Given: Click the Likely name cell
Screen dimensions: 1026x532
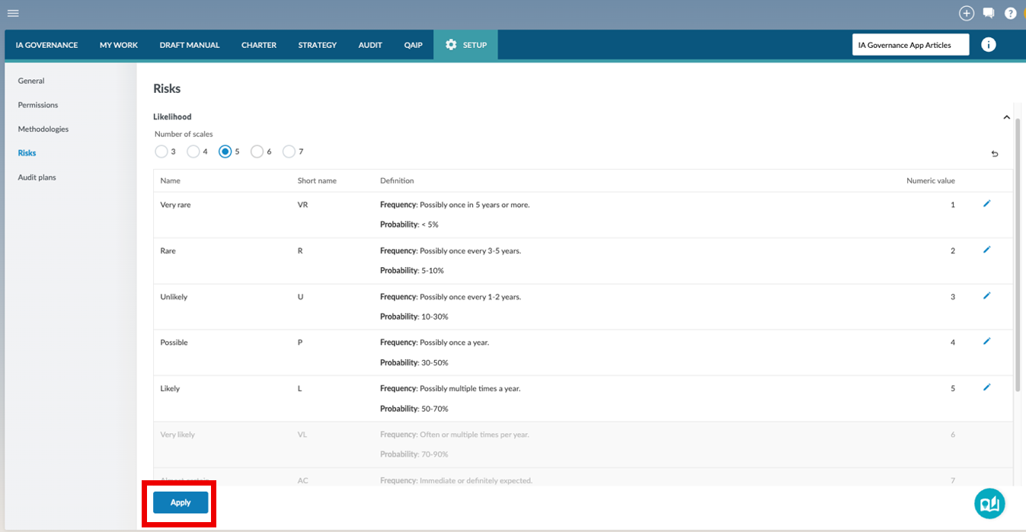Looking at the screenshot, I should (170, 388).
